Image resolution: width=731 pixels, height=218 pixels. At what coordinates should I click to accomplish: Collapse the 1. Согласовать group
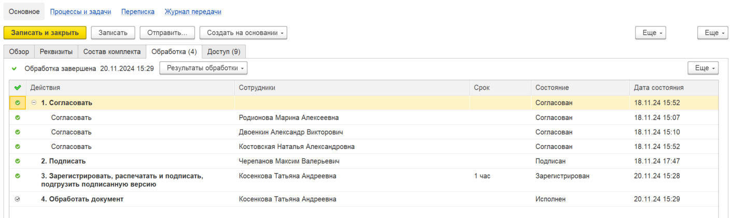point(34,103)
